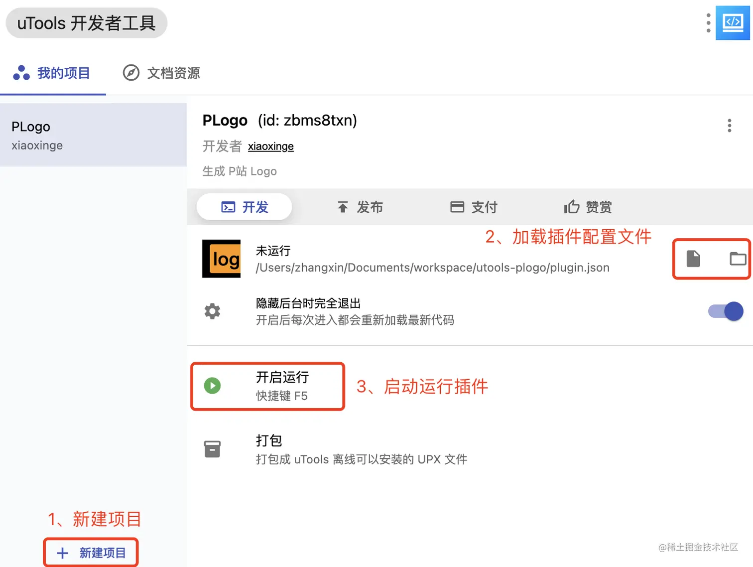
Task: Click the thumbs-up icon on 赞赏 tab
Action: pos(572,206)
